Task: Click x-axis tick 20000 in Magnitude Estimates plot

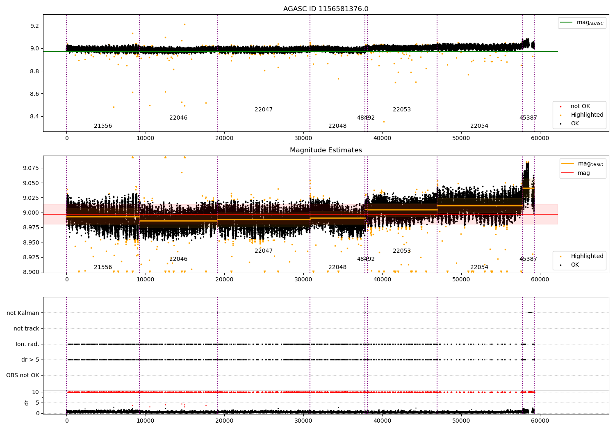Action: pyautogui.click(x=224, y=280)
